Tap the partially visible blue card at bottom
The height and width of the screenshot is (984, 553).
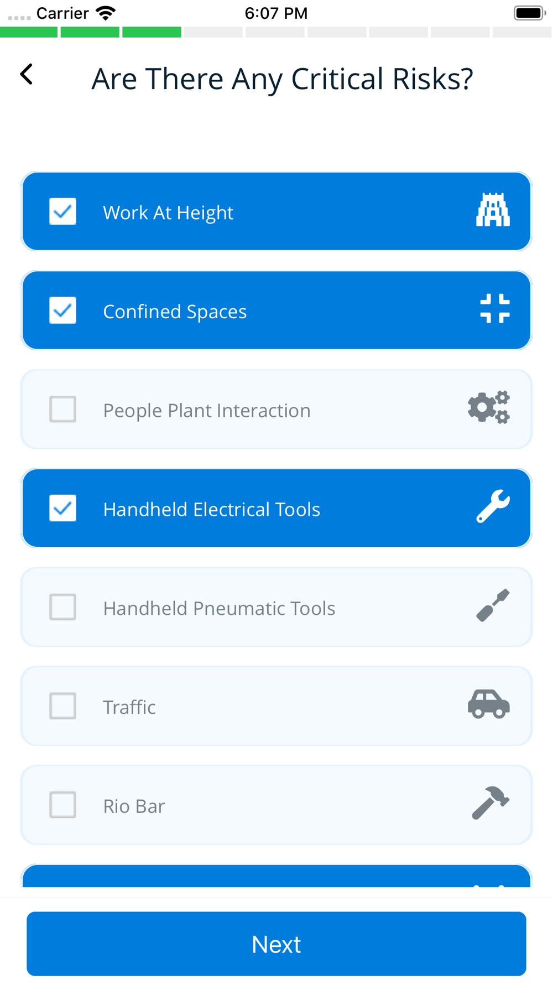276,877
